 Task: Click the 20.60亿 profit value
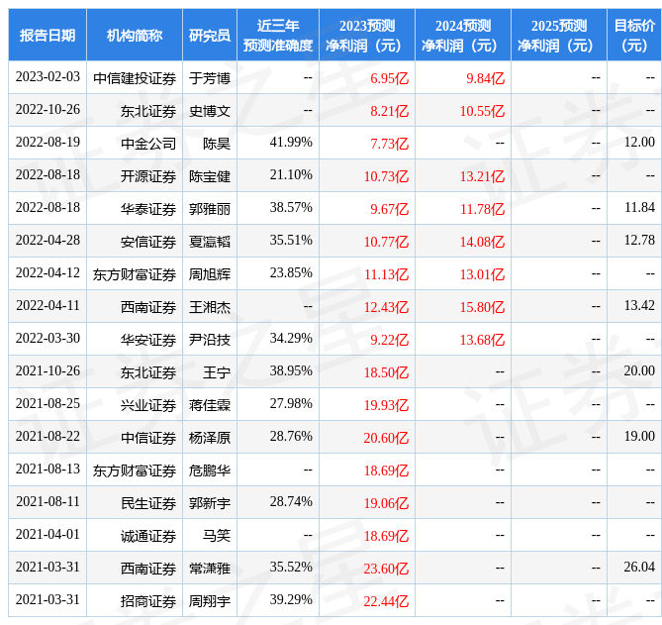(x=386, y=438)
